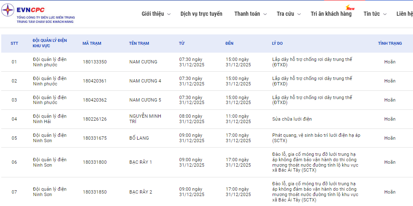
Task: Click the Hoãn status in row 04
Action: (x=390, y=119)
